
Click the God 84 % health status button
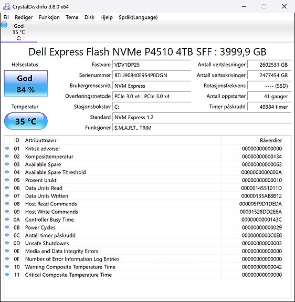[x=26, y=84]
